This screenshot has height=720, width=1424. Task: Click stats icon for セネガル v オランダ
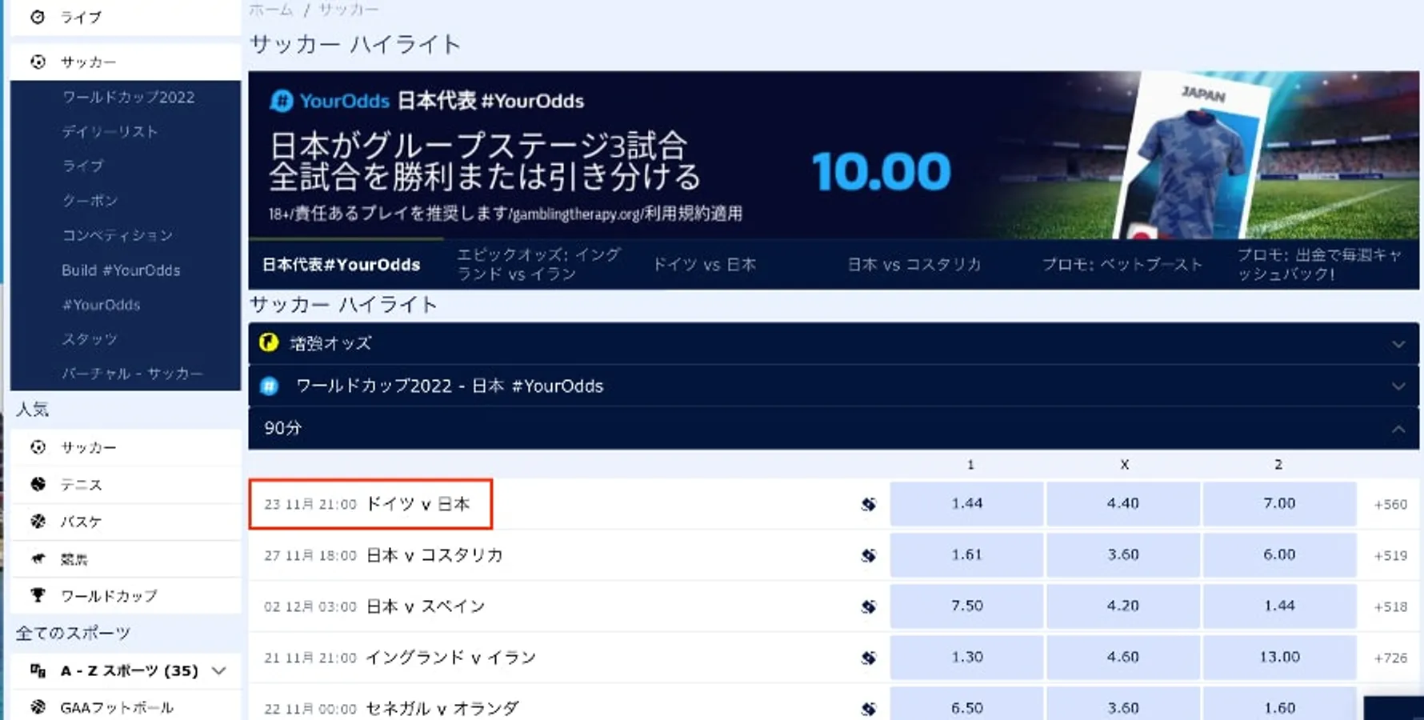(868, 709)
